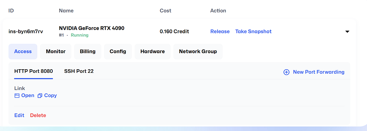Release the instance
The height and width of the screenshot is (131, 367).
(220, 31)
